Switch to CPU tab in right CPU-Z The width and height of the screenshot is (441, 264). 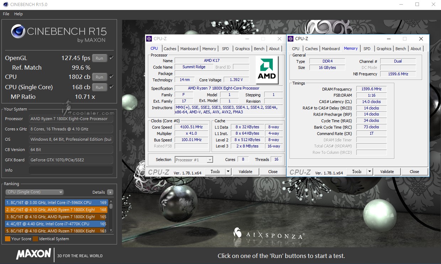coord(296,49)
